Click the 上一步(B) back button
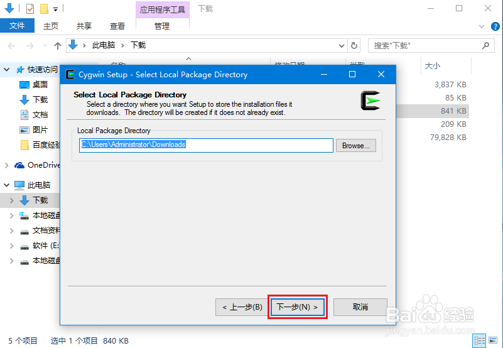The image size is (503, 348). tap(242, 307)
